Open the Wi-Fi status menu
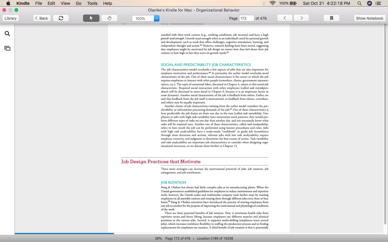Viewport: 388px width, 242px height. coord(273,3)
